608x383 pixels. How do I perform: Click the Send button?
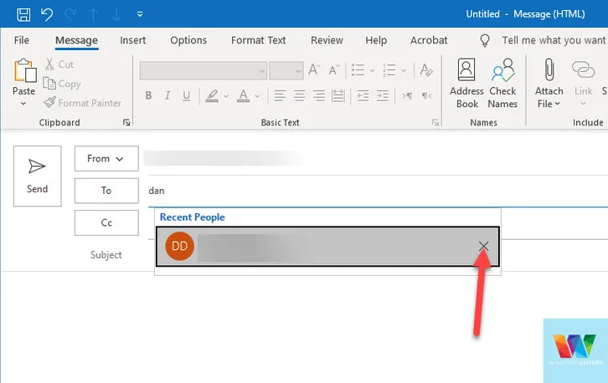38,176
